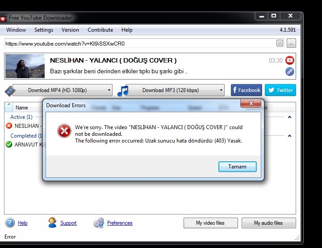Clear the URL field with the X icon
Screen dimensions: 322x248
(x=280, y=43)
